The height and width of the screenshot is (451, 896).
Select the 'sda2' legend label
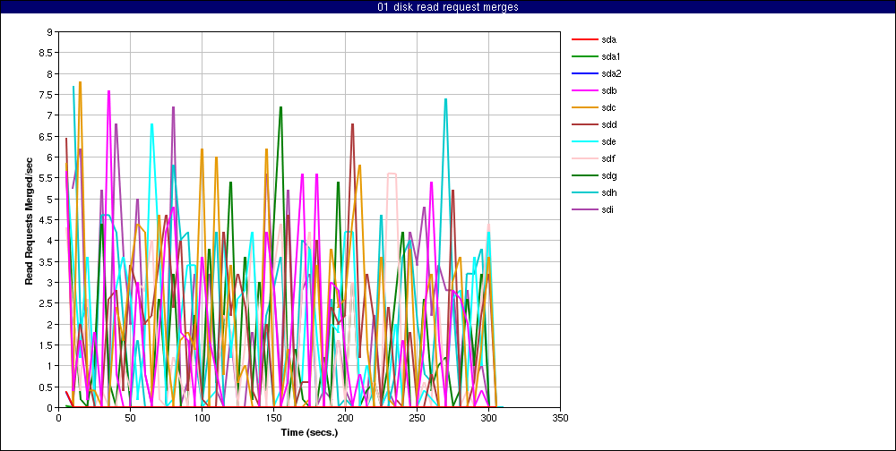(611, 73)
